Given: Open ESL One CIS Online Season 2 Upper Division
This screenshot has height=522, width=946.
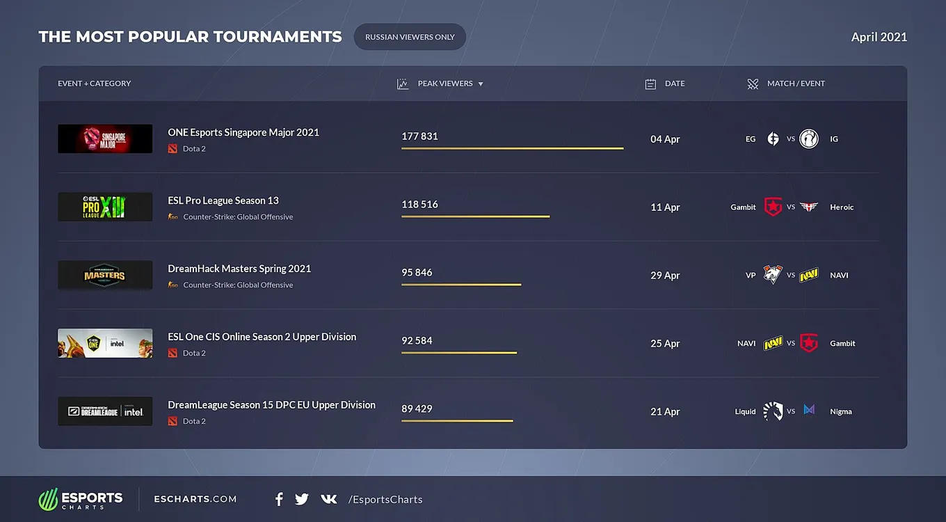Looking at the screenshot, I should point(262,337).
